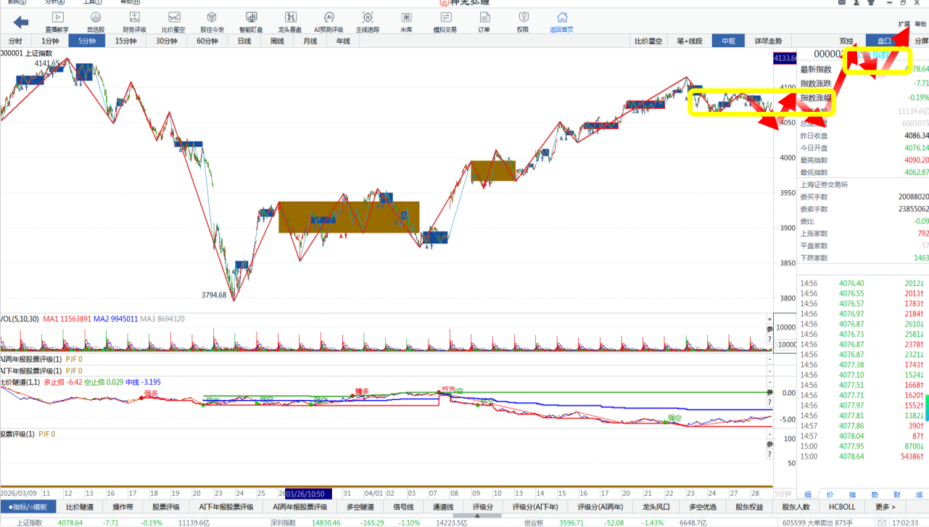Select the 60分钟 timeframe tab

pyautogui.click(x=207, y=41)
